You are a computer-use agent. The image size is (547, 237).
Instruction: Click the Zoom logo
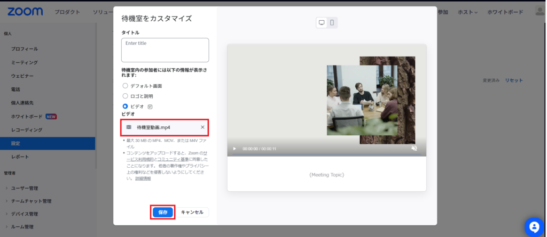coord(22,12)
